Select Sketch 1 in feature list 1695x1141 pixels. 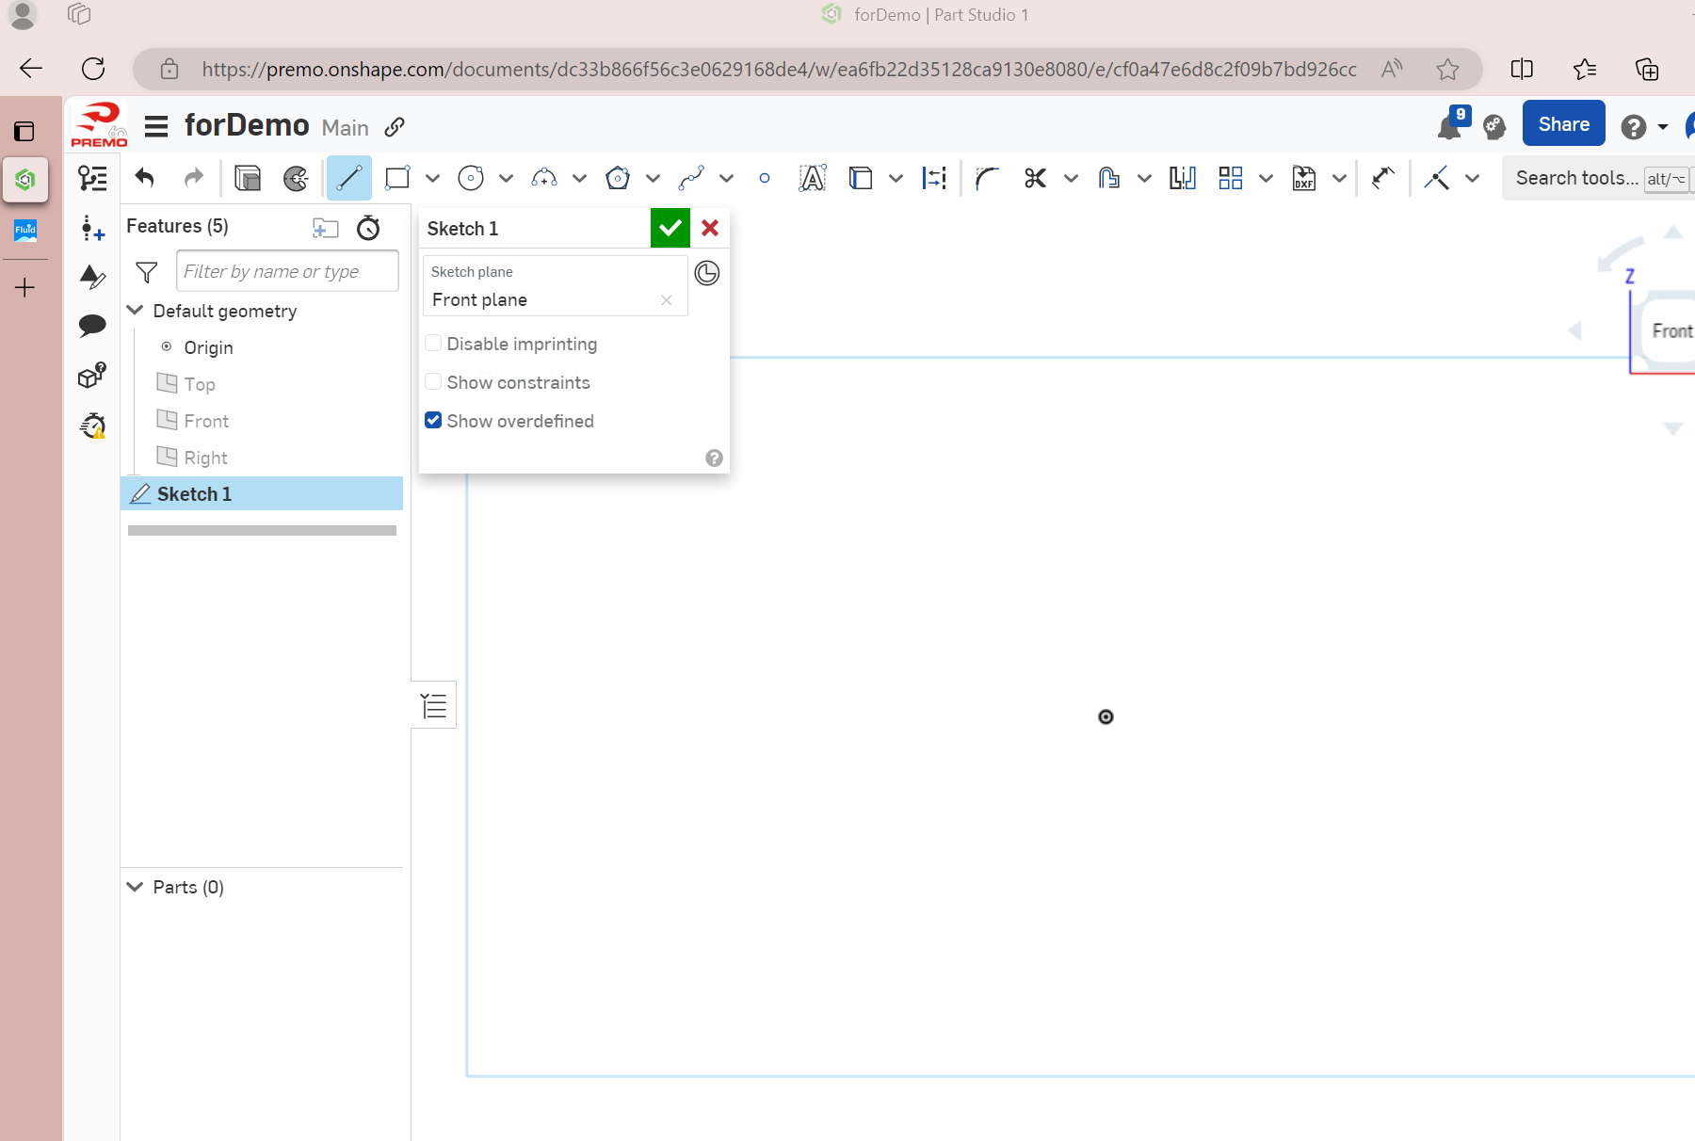194,494
